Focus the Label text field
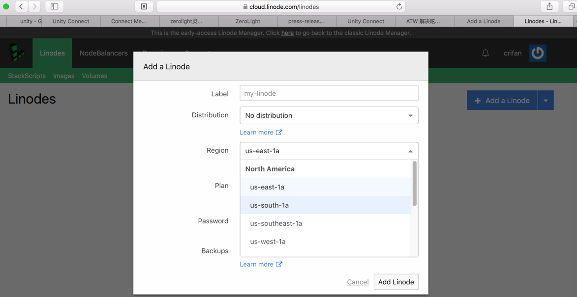Viewport: 577px width, 297px height. coord(329,93)
